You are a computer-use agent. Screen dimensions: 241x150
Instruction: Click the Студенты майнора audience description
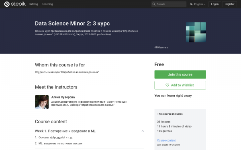67,72
